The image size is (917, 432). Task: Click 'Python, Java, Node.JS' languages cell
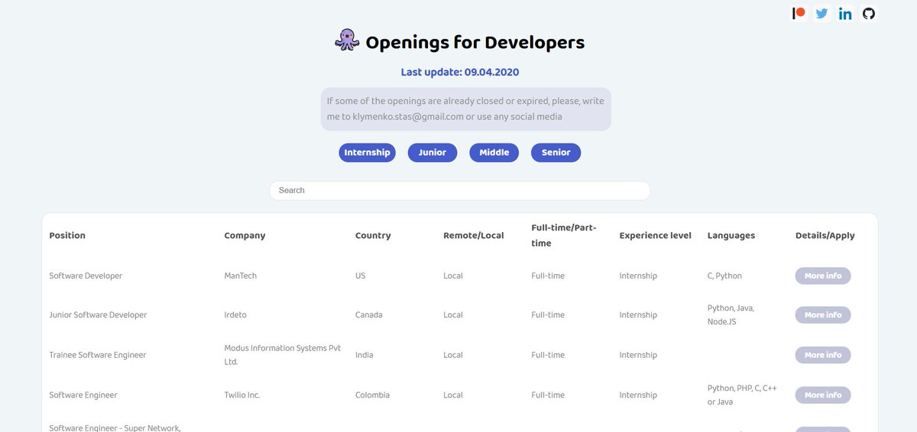click(731, 314)
